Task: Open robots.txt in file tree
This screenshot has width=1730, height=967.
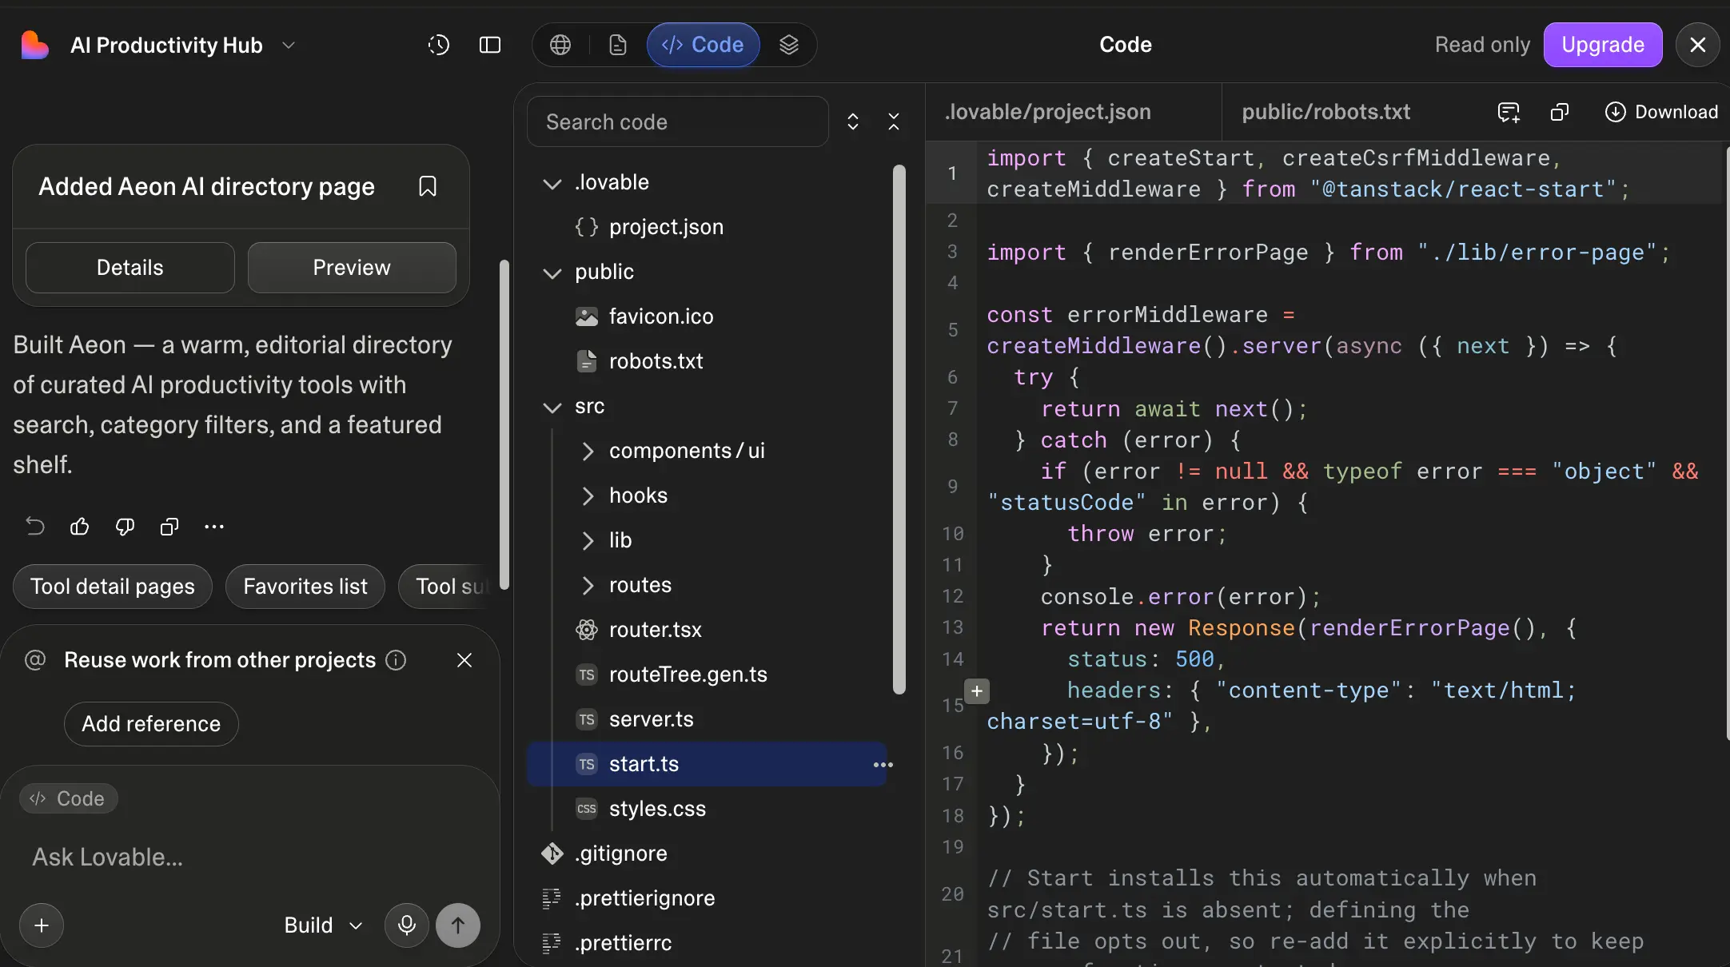Action: [x=708, y=361]
